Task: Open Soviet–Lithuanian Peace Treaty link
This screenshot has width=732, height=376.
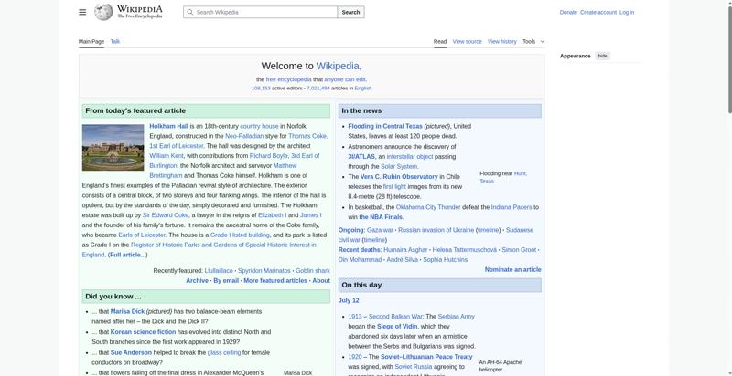Action: click(x=426, y=357)
